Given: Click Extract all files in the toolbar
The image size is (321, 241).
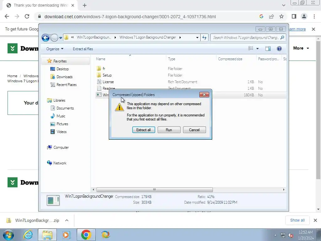Looking at the screenshot, I should coord(83,49).
